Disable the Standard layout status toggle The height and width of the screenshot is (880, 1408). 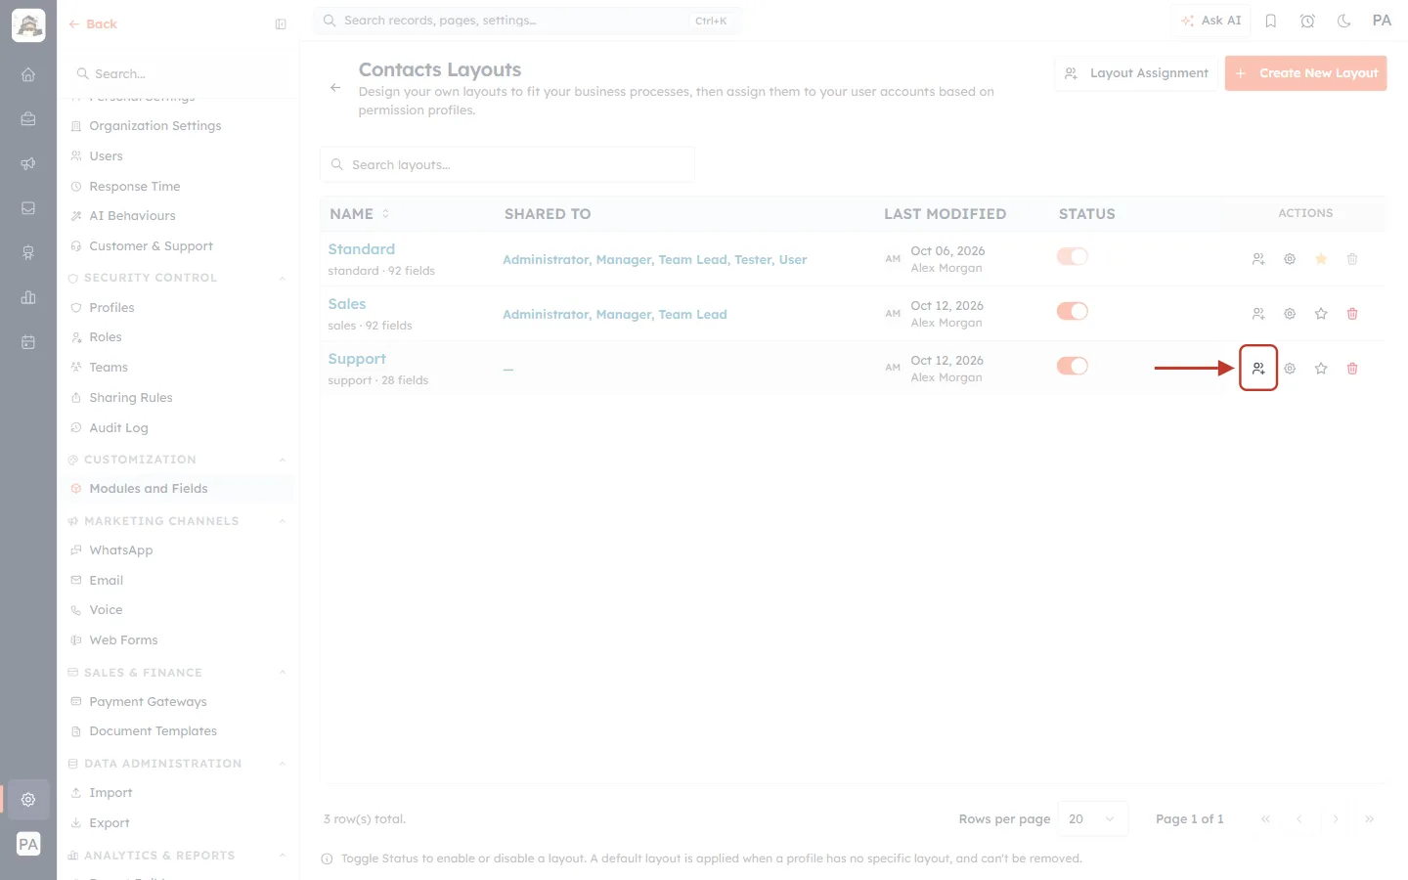coord(1073,256)
